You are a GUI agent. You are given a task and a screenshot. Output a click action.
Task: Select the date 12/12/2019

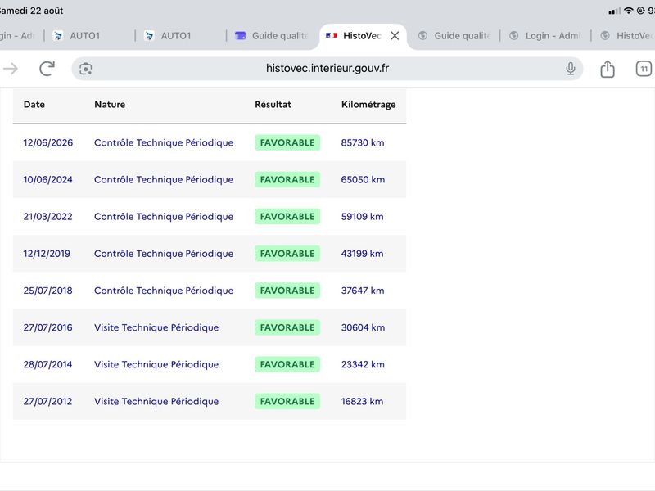pyautogui.click(x=47, y=254)
